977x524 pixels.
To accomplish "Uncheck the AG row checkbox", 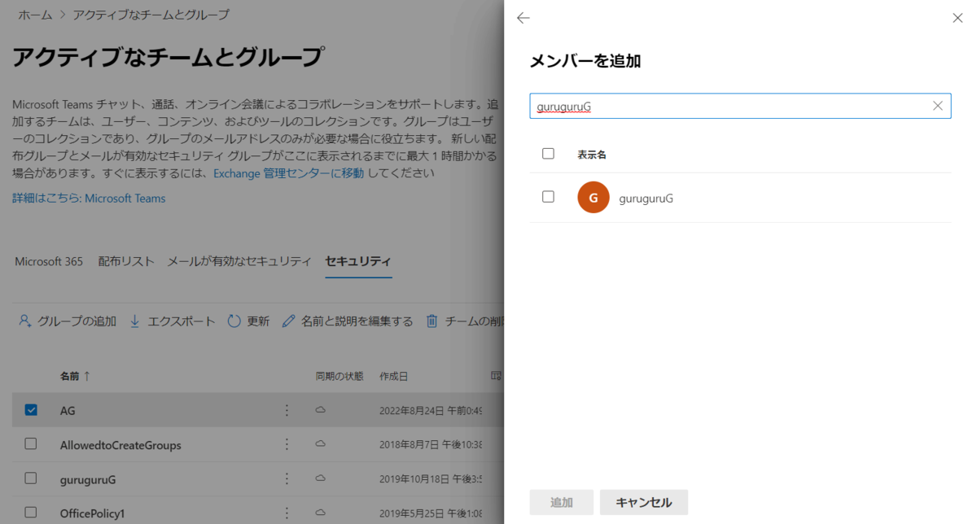I will click(x=31, y=410).
